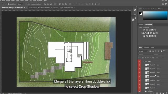
Task: Add a Vibrance adjustment
Action: click(x=155, y=30)
